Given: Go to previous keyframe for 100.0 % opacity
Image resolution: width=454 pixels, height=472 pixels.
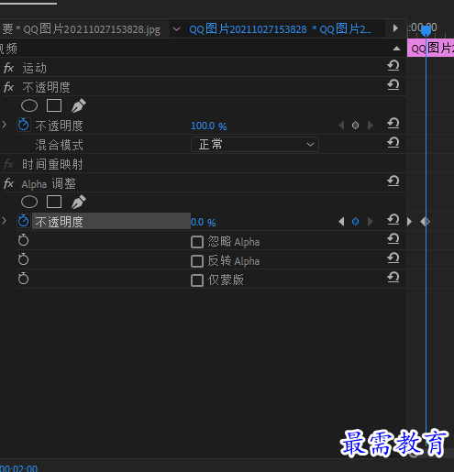Looking at the screenshot, I should tap(341, 126).
